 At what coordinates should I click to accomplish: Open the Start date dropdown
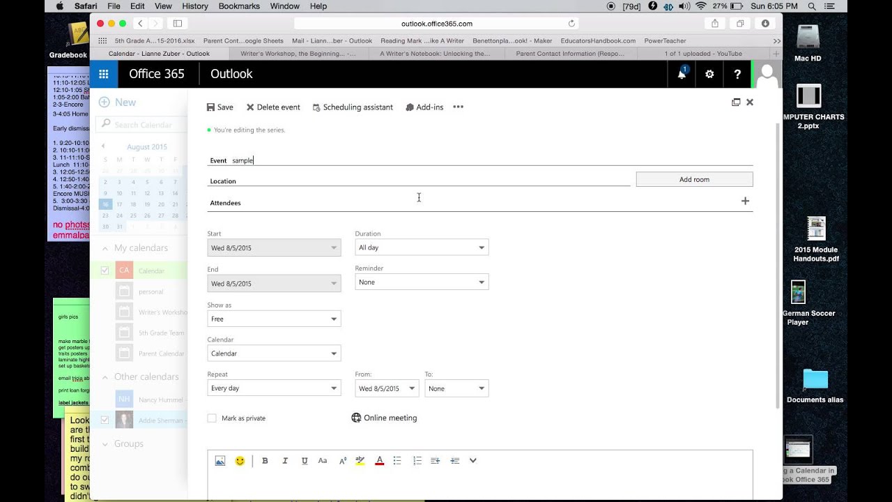coord(274,248)
